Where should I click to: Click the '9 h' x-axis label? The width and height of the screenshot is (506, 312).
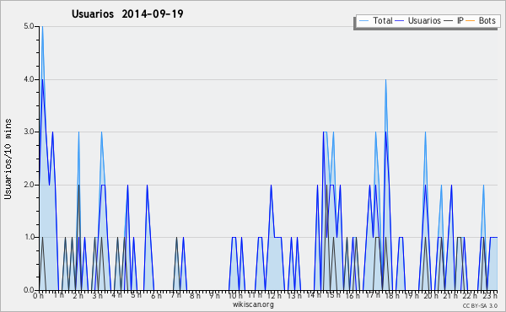pos(214,296)
